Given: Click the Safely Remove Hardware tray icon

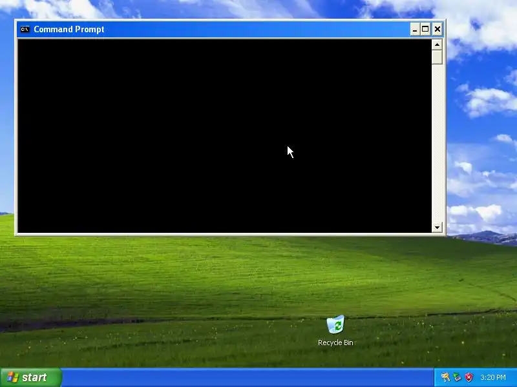Looking at the screenshot, I should [457, 377].
